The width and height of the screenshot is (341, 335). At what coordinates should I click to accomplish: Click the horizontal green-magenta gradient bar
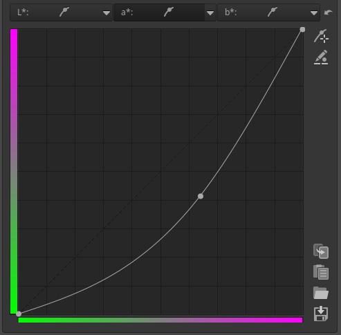pos(160,320)
